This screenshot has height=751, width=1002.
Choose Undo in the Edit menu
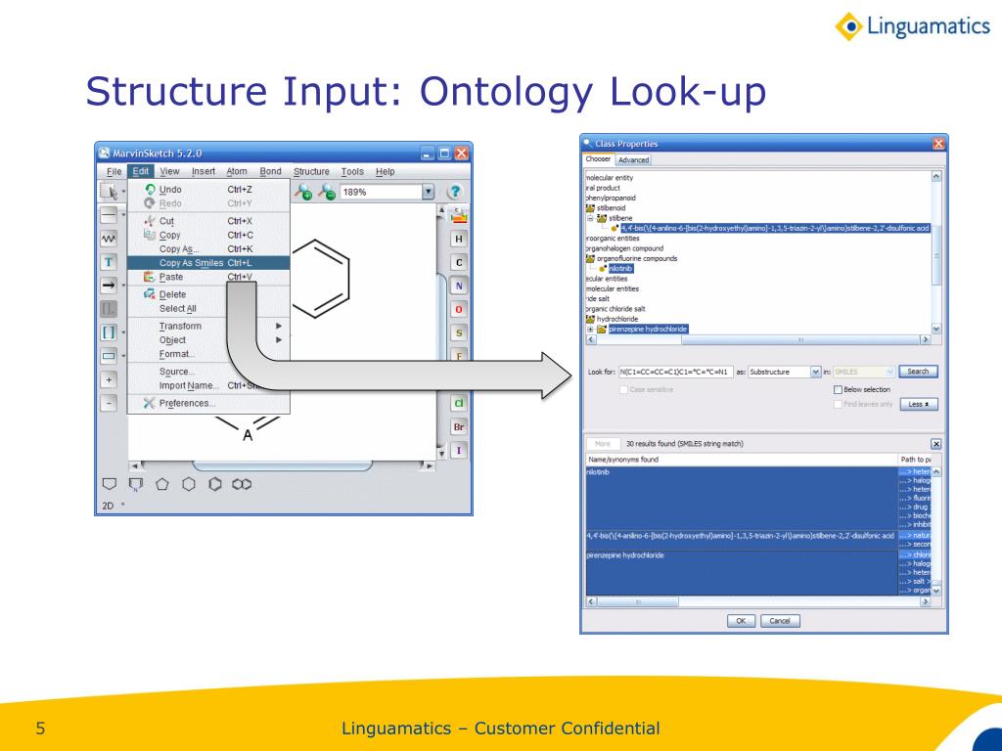pos(208,190)
